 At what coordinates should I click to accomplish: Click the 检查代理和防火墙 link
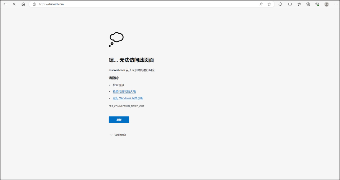pos(124,92)
